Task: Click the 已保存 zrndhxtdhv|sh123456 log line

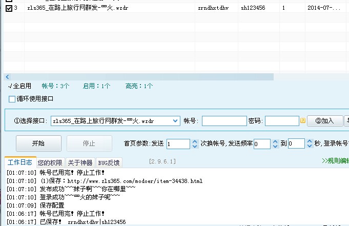Action: (66, 222)
